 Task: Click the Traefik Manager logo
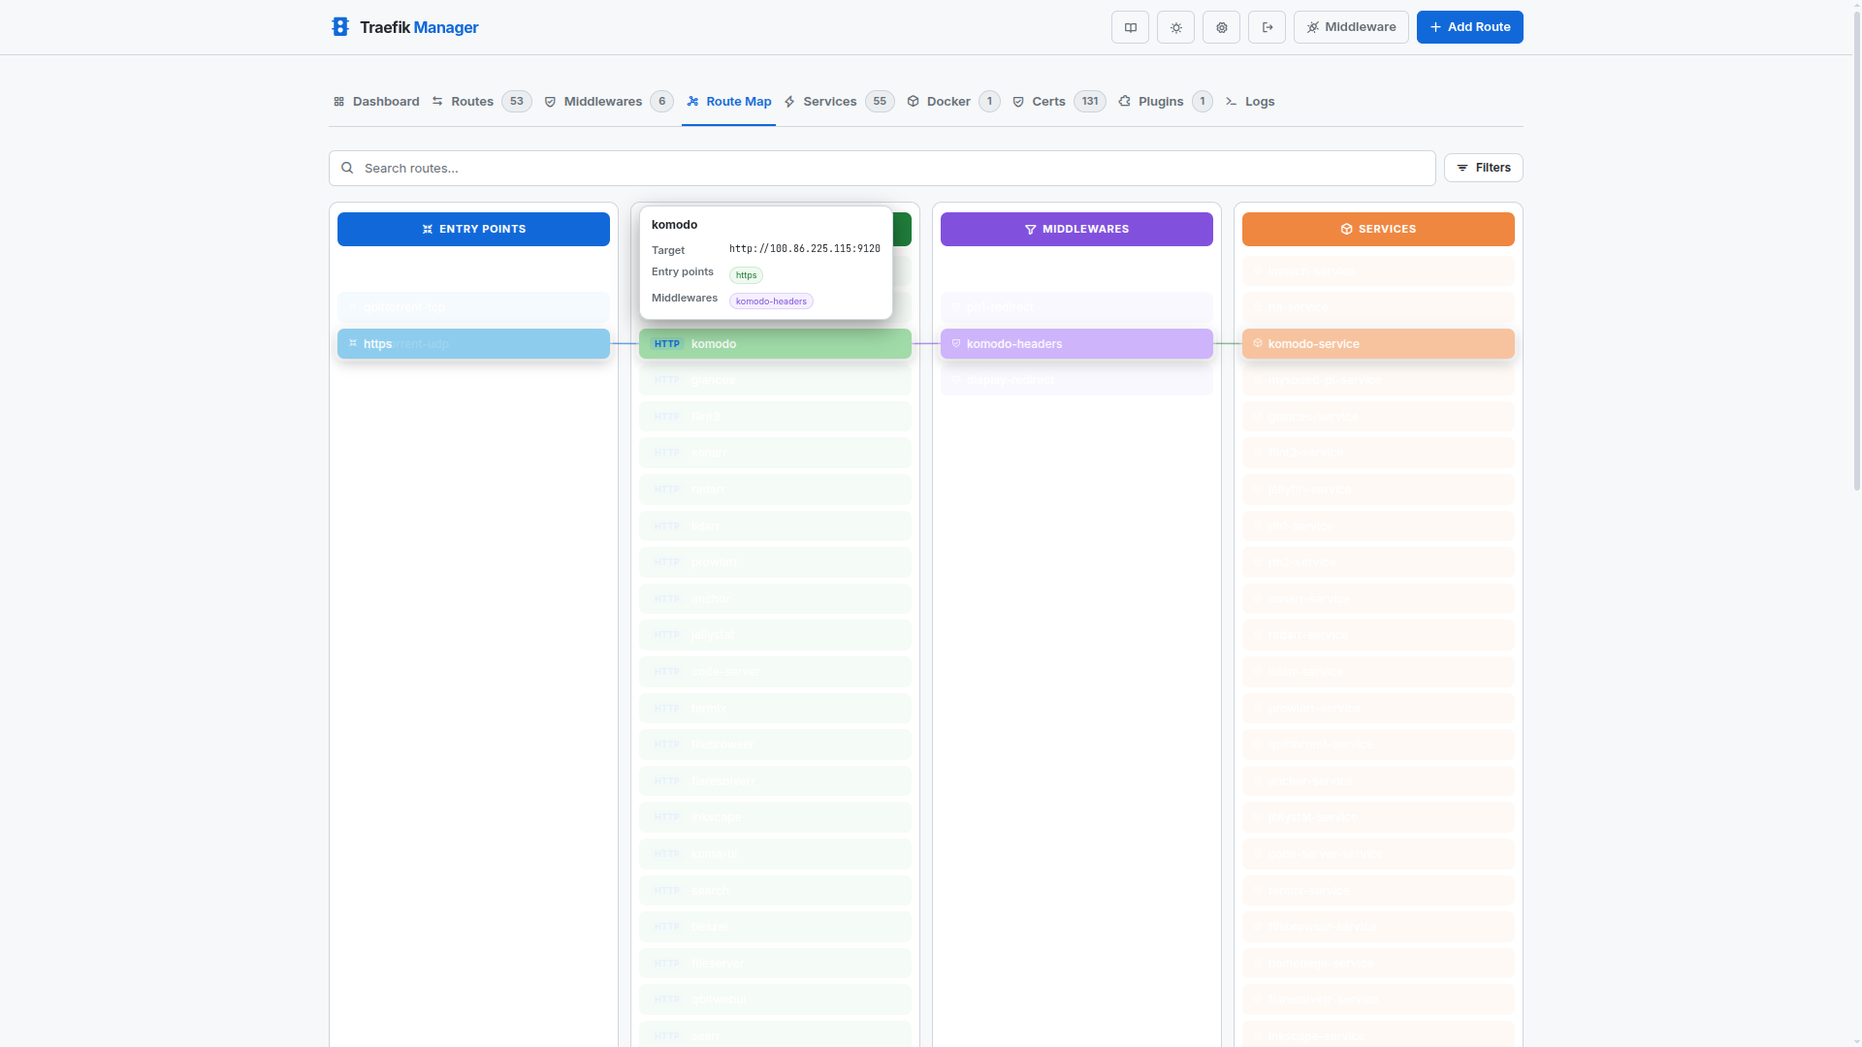[x=340, y=27]
